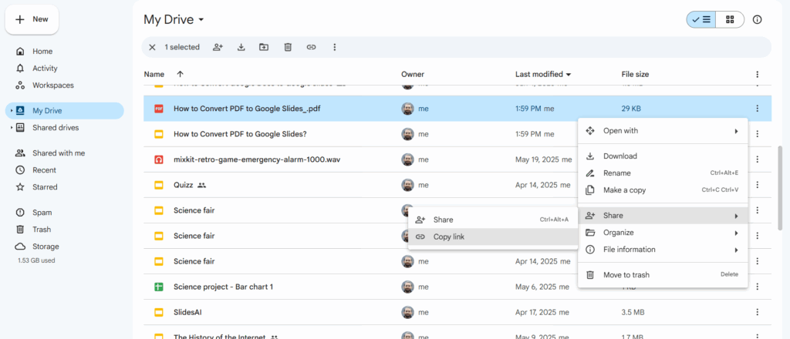The image size is (790, 339).
Task: Switch to list layout view
Action: 701,19
